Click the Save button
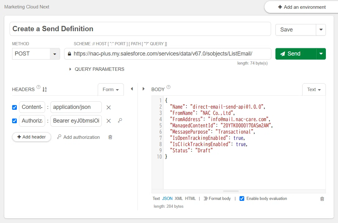Image resolution: width=338 pixels, height=223 pixels. point(296,30)
